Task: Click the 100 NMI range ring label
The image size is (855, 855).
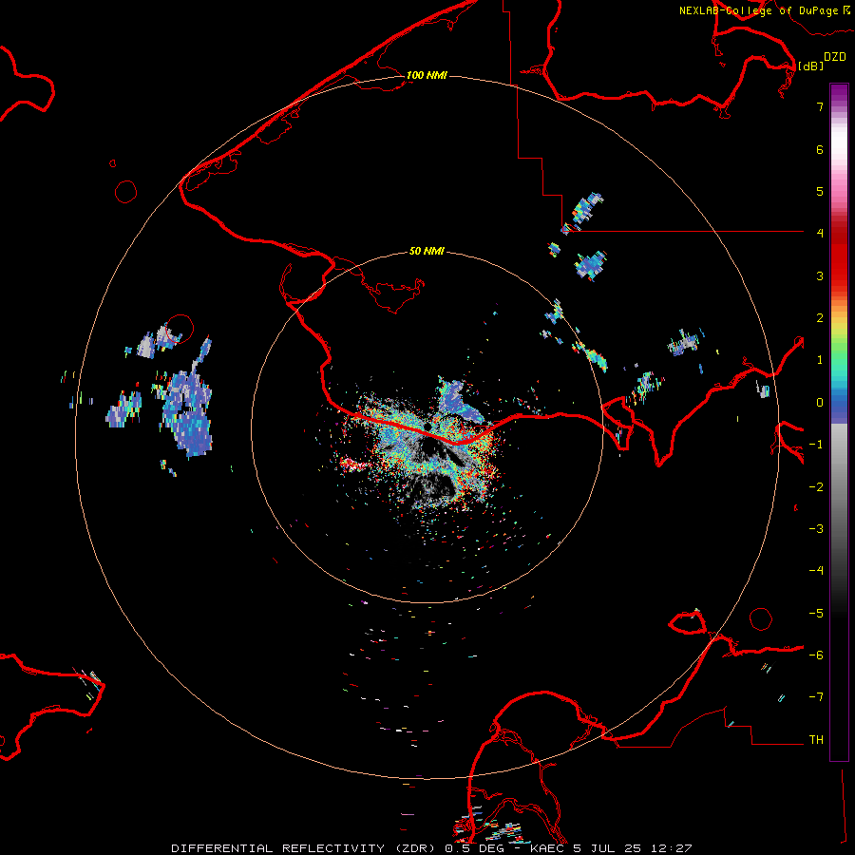Action: 427,75
